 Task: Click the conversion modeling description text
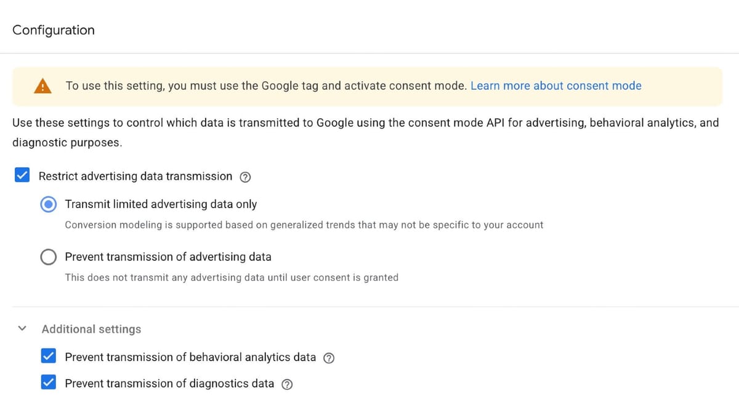[304, 225]
